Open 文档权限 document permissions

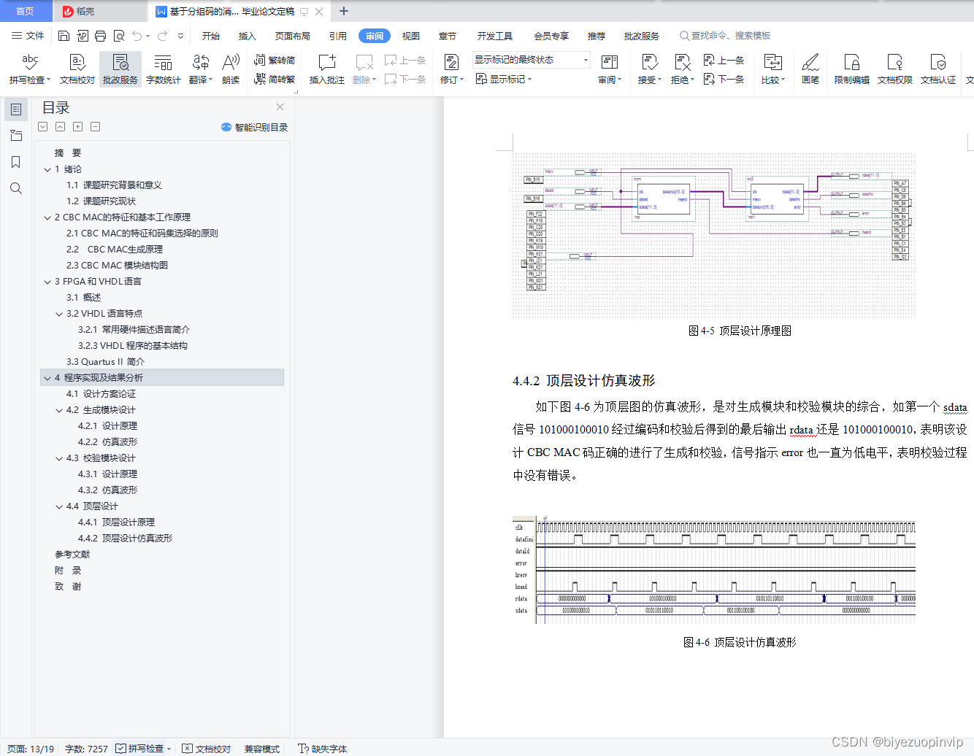pyautogui.click(x=895, y=69)
